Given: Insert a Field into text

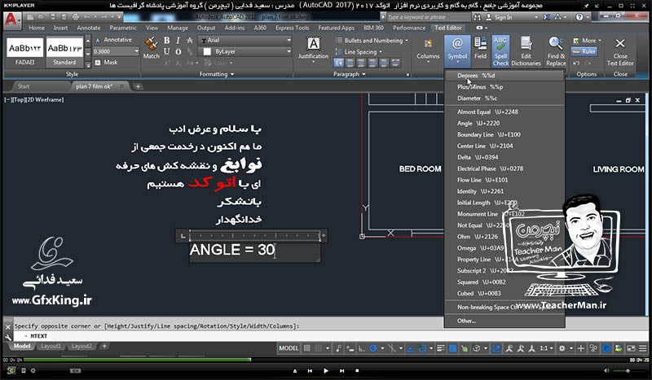Looking at the screenshot, I should tap(480, 47).
